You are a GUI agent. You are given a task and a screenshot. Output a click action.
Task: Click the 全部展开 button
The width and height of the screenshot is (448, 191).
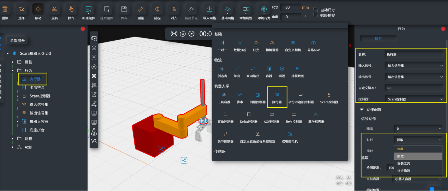17,40
